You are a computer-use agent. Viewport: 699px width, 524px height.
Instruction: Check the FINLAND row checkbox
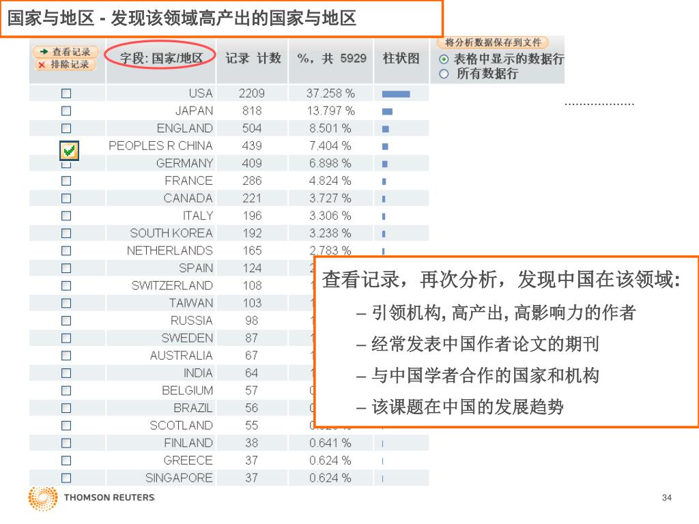tap(66, 443)
